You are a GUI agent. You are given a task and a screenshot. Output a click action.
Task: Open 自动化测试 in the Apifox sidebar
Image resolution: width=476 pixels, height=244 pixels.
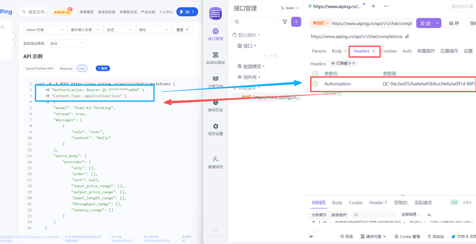coord(216,58)
